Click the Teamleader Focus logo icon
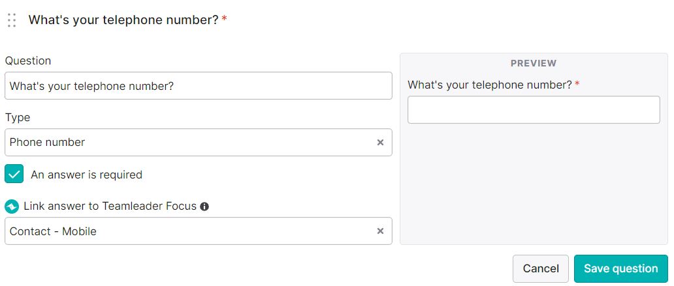This screenshot has height=286, width=674. coord(12,207)
